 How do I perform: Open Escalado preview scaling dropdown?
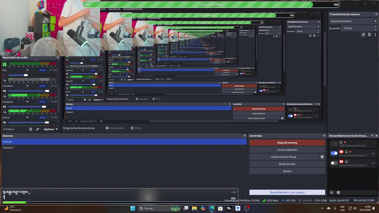pos(91,121)
